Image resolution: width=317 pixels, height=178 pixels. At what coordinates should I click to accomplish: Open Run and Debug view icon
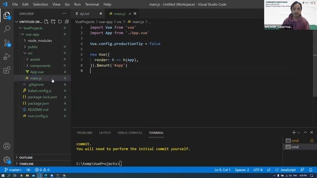click(6, 57)
